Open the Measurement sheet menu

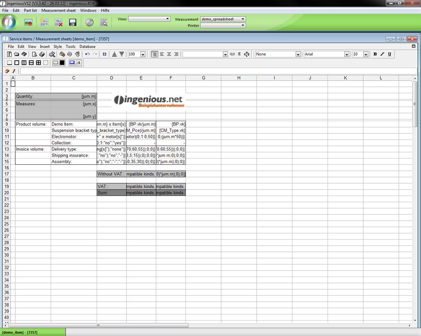58,10
